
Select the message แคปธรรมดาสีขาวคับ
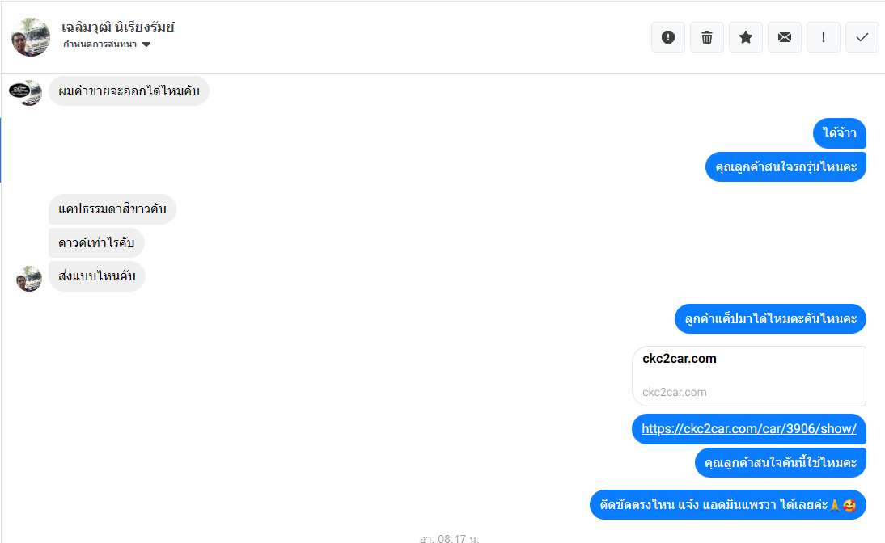coord(112,209)
